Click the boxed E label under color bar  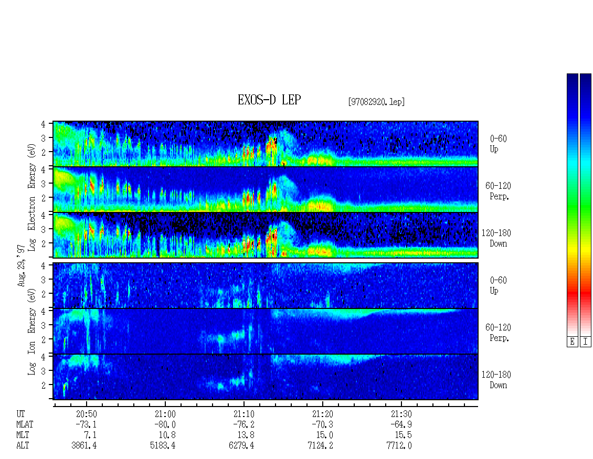coord(572,341)
